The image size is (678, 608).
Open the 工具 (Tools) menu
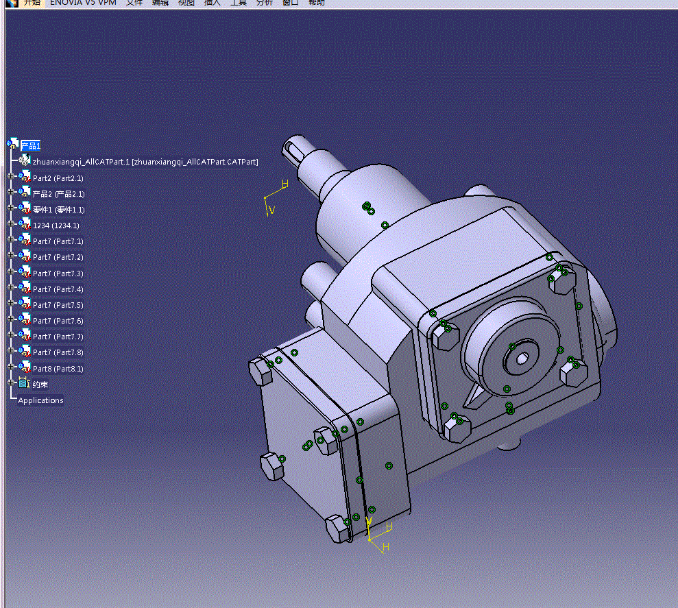coord(239,3)
